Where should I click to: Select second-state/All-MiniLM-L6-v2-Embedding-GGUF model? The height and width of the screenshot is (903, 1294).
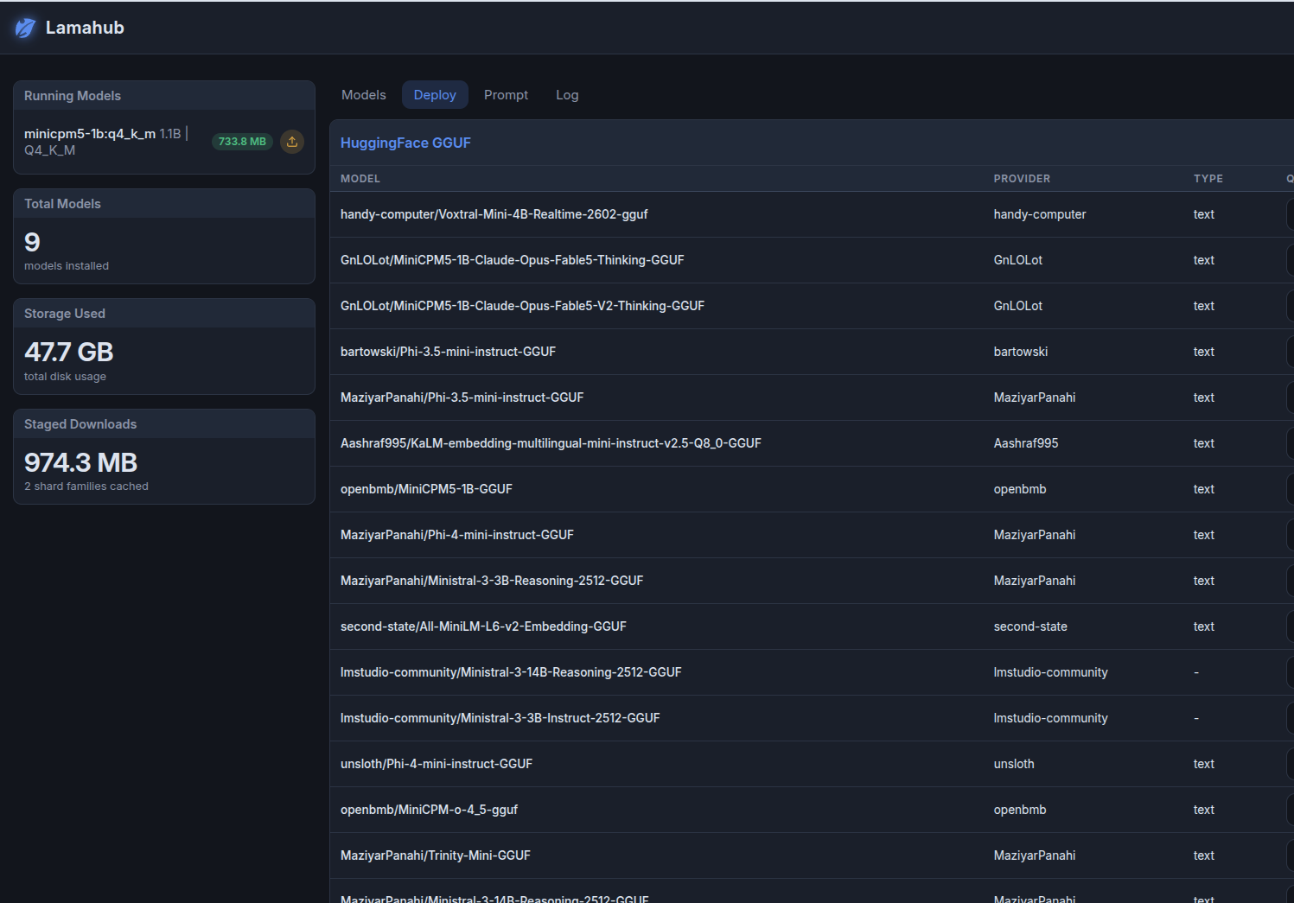(x=483, y=626)
